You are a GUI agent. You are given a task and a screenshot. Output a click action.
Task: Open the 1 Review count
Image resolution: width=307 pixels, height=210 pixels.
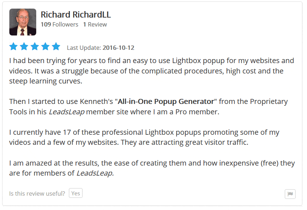(95, 24)
